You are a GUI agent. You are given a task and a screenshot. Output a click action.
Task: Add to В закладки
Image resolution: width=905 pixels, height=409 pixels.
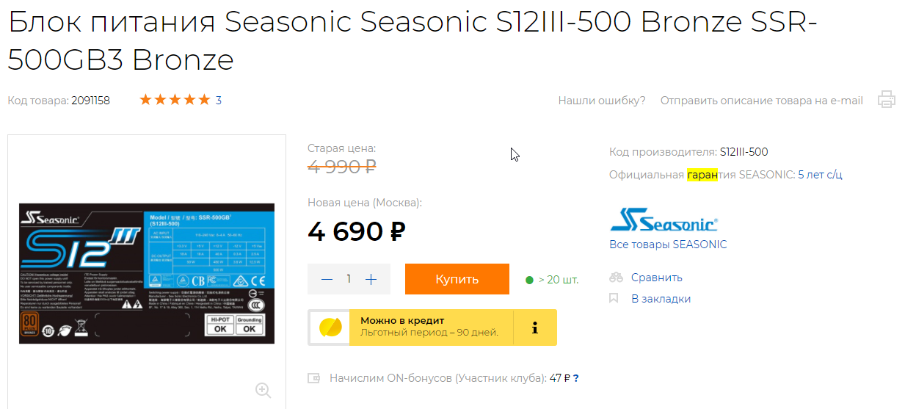(x=661, y=299)
